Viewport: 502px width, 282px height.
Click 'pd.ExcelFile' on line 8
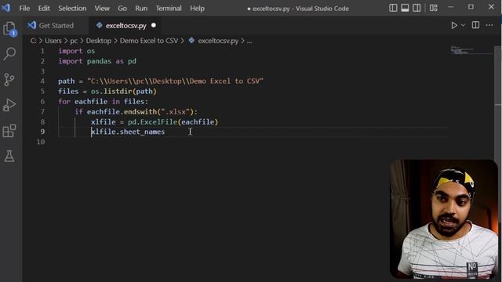pyautogui.click(x=152, y=122)
